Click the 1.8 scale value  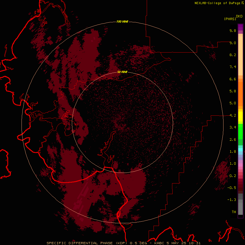coord(233,152)
